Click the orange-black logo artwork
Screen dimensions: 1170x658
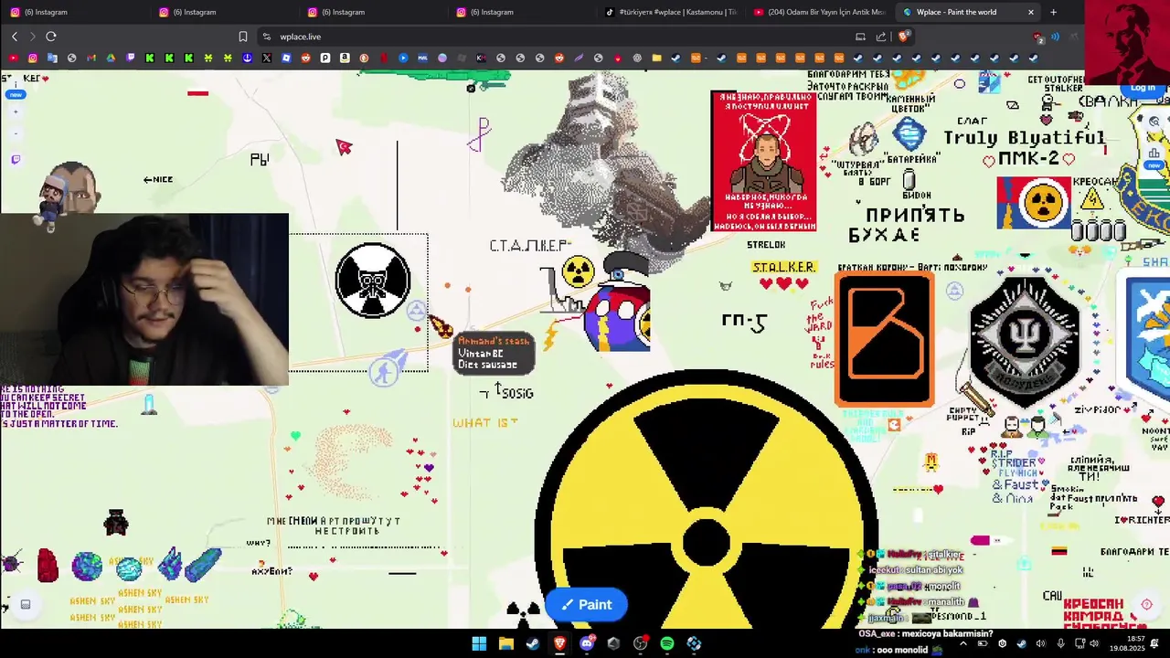coord(884,338)
